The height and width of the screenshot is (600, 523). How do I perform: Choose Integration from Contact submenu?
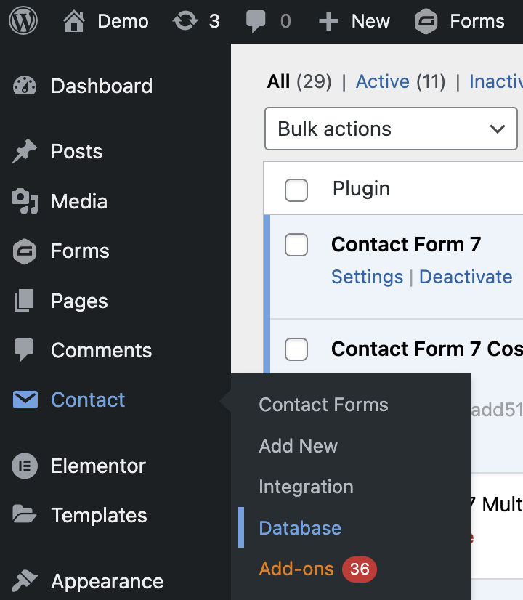click(x=306, y=487)
